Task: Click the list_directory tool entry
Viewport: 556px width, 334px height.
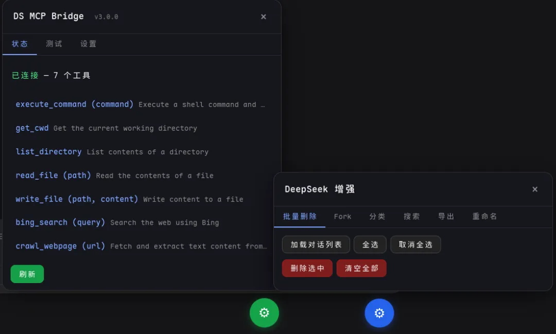Action: (x=141, y=152)
